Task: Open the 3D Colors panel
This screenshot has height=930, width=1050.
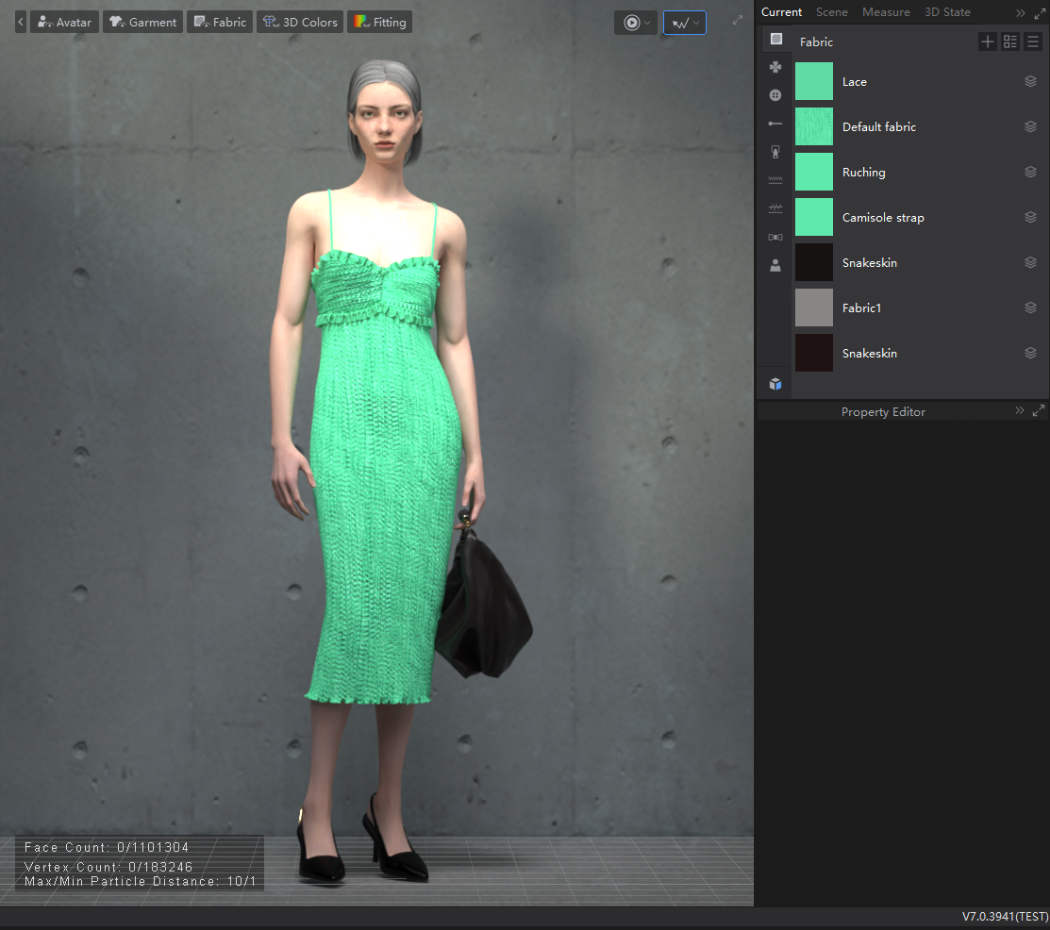Action: [x=299, y=22]
